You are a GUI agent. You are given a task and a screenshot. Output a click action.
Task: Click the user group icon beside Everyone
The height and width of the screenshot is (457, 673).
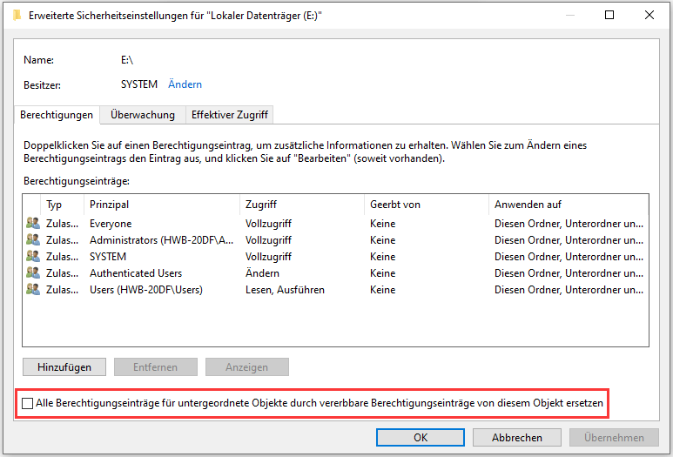point(33,224)
